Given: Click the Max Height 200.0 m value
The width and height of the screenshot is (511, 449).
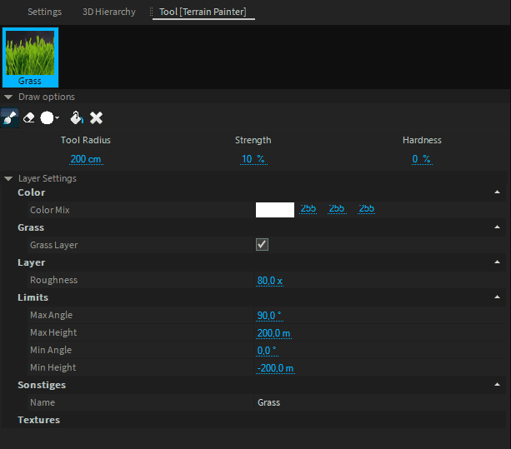Looking at the screenshot, I should pos(273,333).
